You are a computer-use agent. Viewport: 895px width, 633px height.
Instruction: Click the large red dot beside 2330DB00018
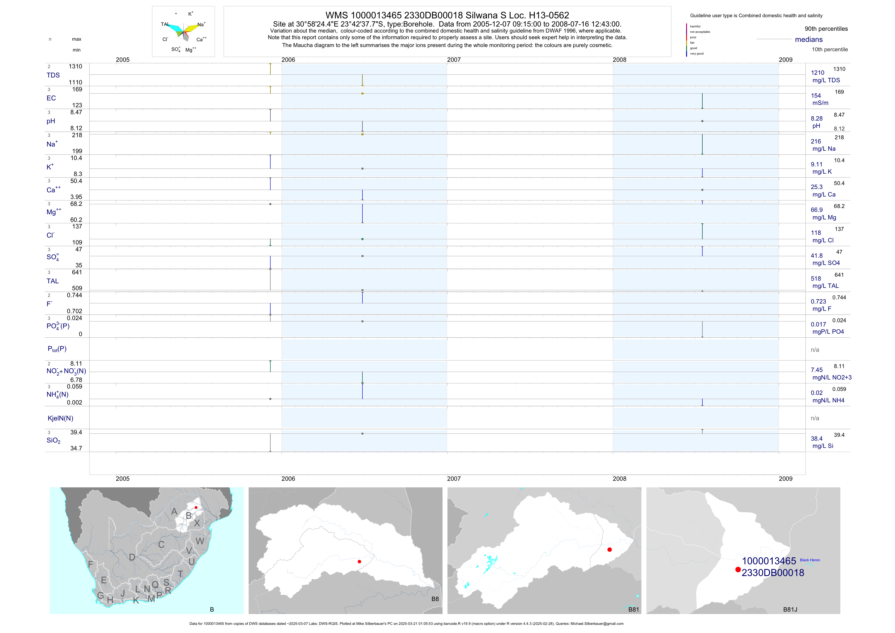738,569
